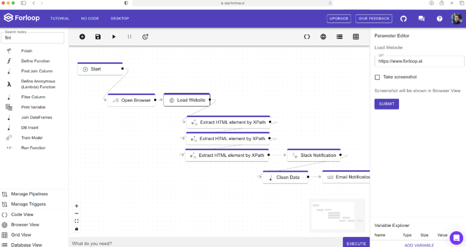
Task: Select the Print Variable node
Action: pos(33,107)
